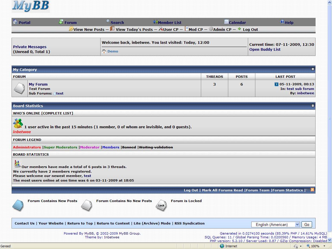The width and height of the screenshot is (332, 249).
Task: Click the Demo breadcrumb link
Action: 113,51
